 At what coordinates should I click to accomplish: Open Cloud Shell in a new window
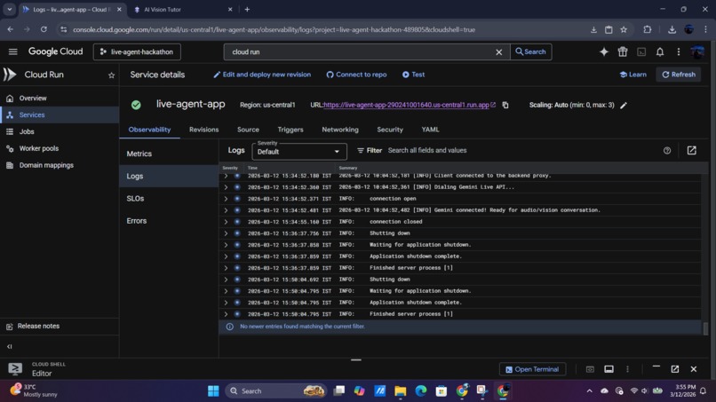coord(675,369)
